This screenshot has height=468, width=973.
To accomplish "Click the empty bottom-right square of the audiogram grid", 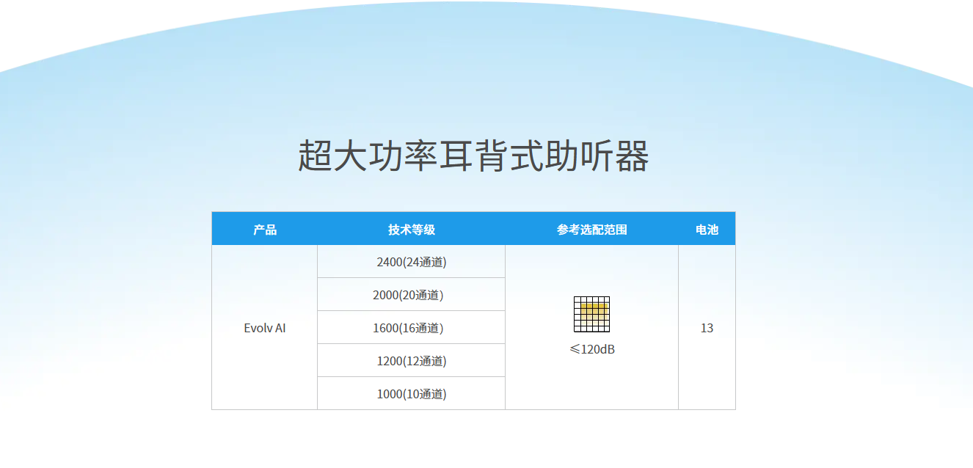I will pyautogui.click(x=607, y=329).
